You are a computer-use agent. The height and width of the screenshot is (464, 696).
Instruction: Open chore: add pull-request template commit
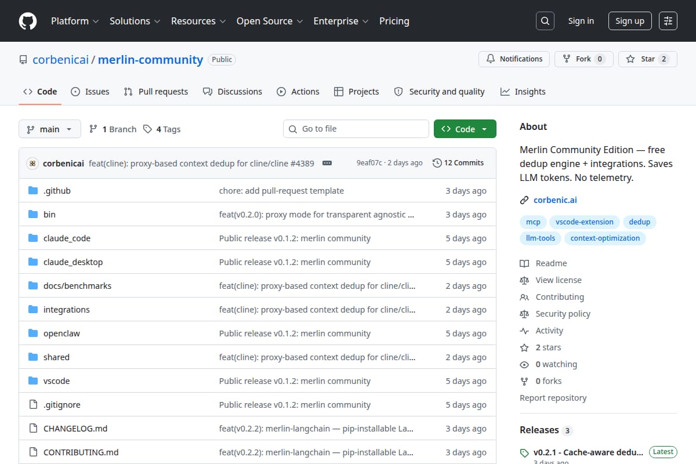(x=281, y=191)
